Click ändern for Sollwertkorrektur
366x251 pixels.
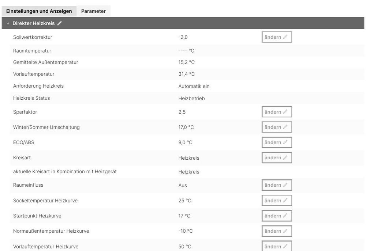coord(277,37)
